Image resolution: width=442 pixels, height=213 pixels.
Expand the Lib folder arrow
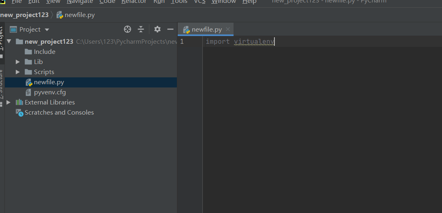18,62
